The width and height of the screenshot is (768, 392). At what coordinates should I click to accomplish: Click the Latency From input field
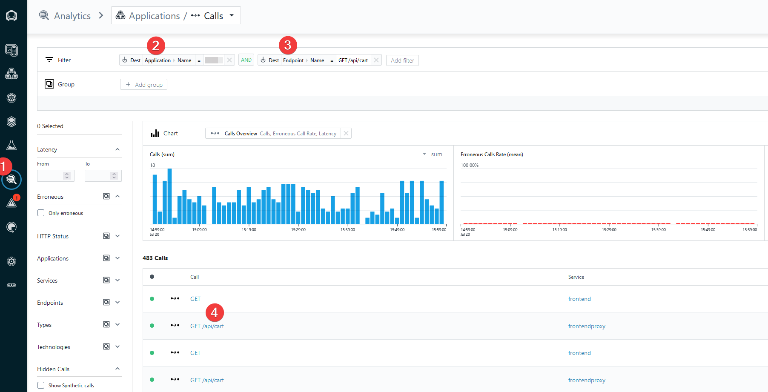[x=56, y=176]
